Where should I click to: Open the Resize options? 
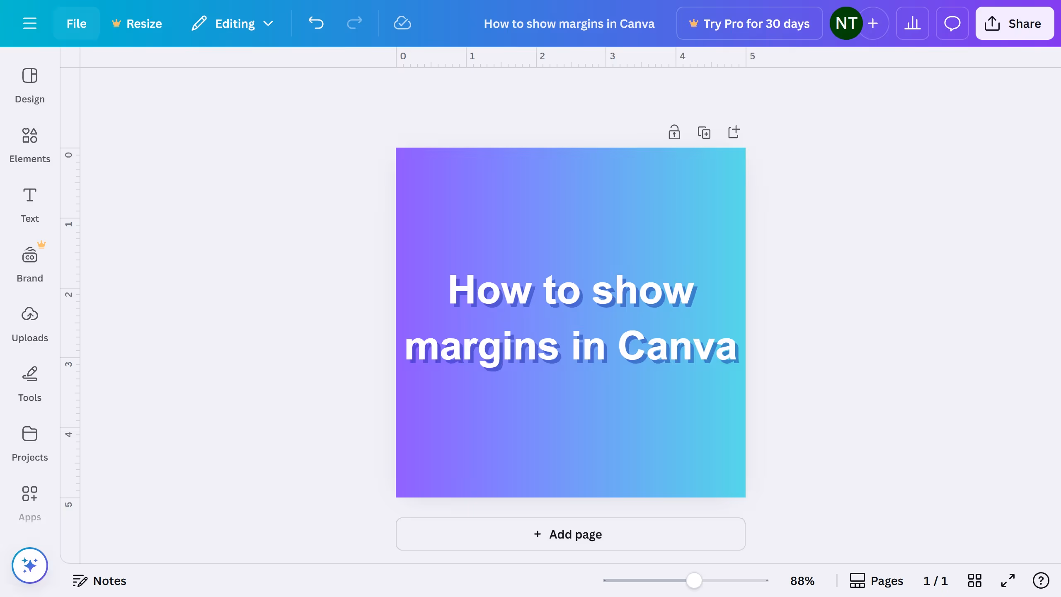click(137, 23)
